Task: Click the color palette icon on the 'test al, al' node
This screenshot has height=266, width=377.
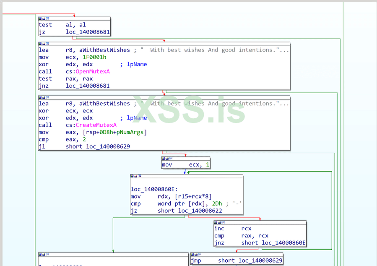Action: pos(40,18)
